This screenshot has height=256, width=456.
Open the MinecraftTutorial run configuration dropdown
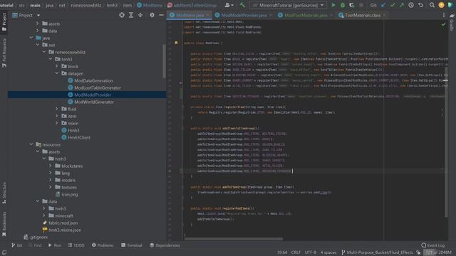pos(288,5)
